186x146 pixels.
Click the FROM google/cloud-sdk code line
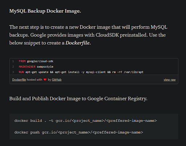pyautogui.click(x=36, y=61)
